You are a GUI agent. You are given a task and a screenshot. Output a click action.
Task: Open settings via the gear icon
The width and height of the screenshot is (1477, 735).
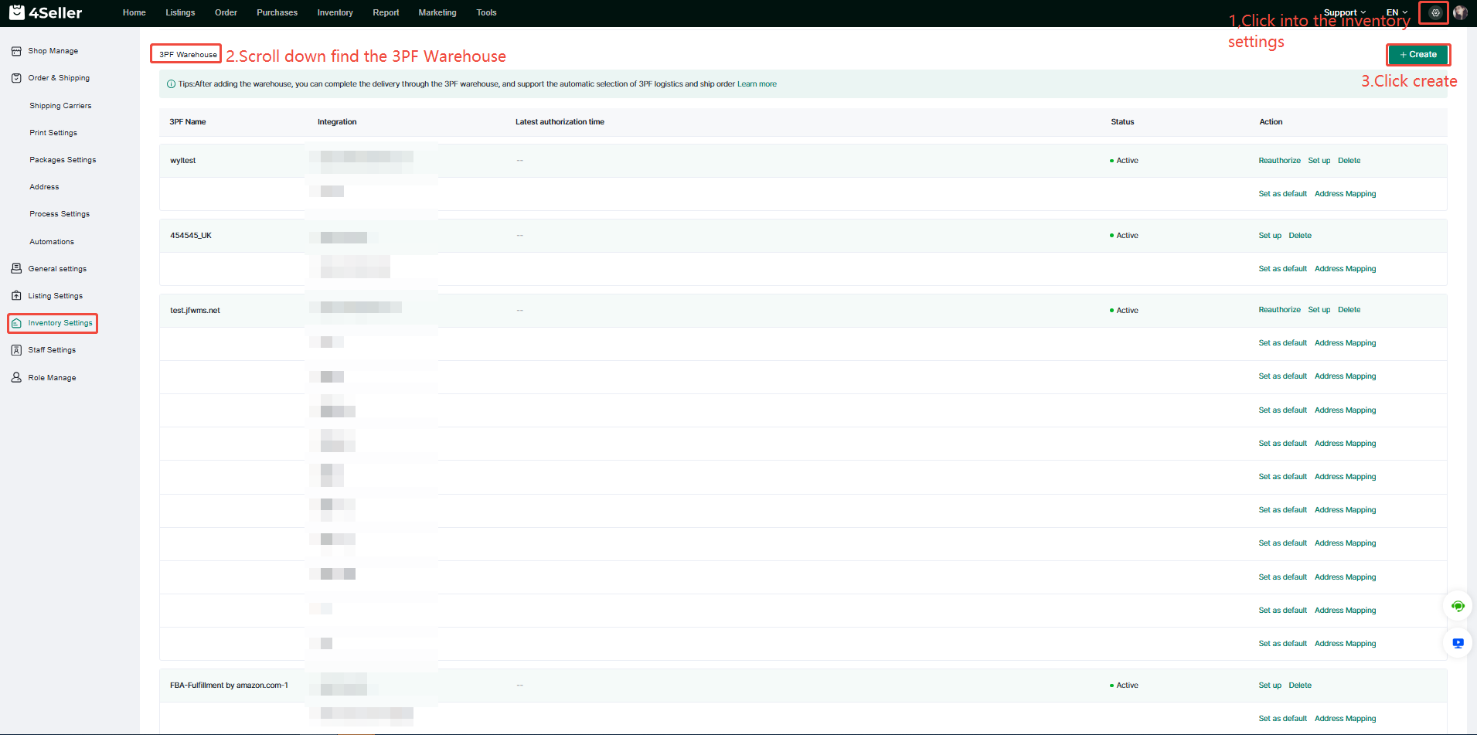(x=1435, y=12)
